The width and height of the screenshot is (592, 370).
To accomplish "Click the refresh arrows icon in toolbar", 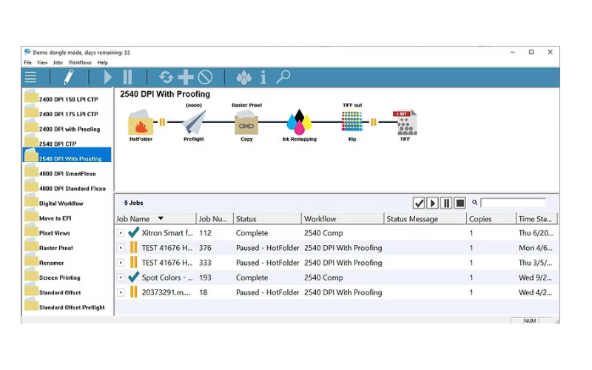I will pos(166,77).
